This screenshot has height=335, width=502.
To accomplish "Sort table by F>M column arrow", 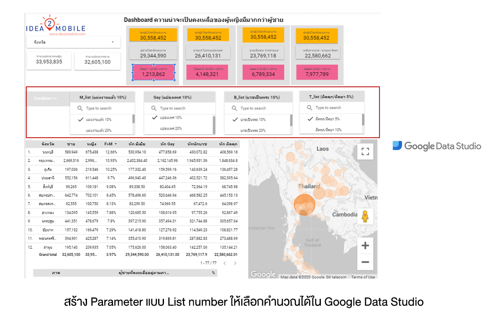I will pyautogui.click(x=116, y=144).
